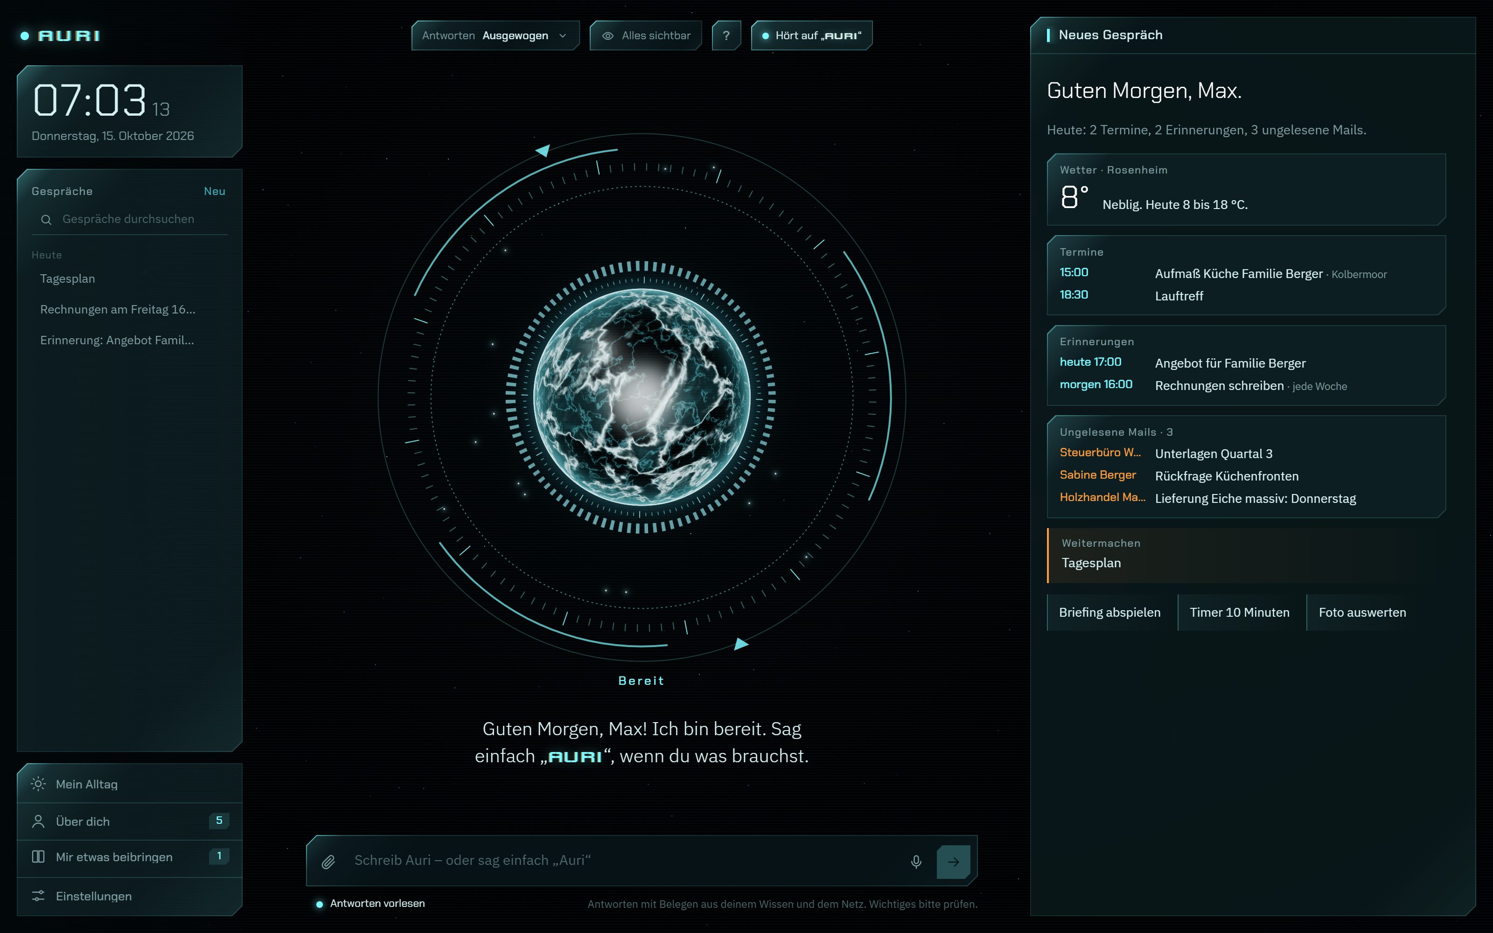Start a new conversation with Neu
Screen dimensions: 1493x933
point(215,191)
